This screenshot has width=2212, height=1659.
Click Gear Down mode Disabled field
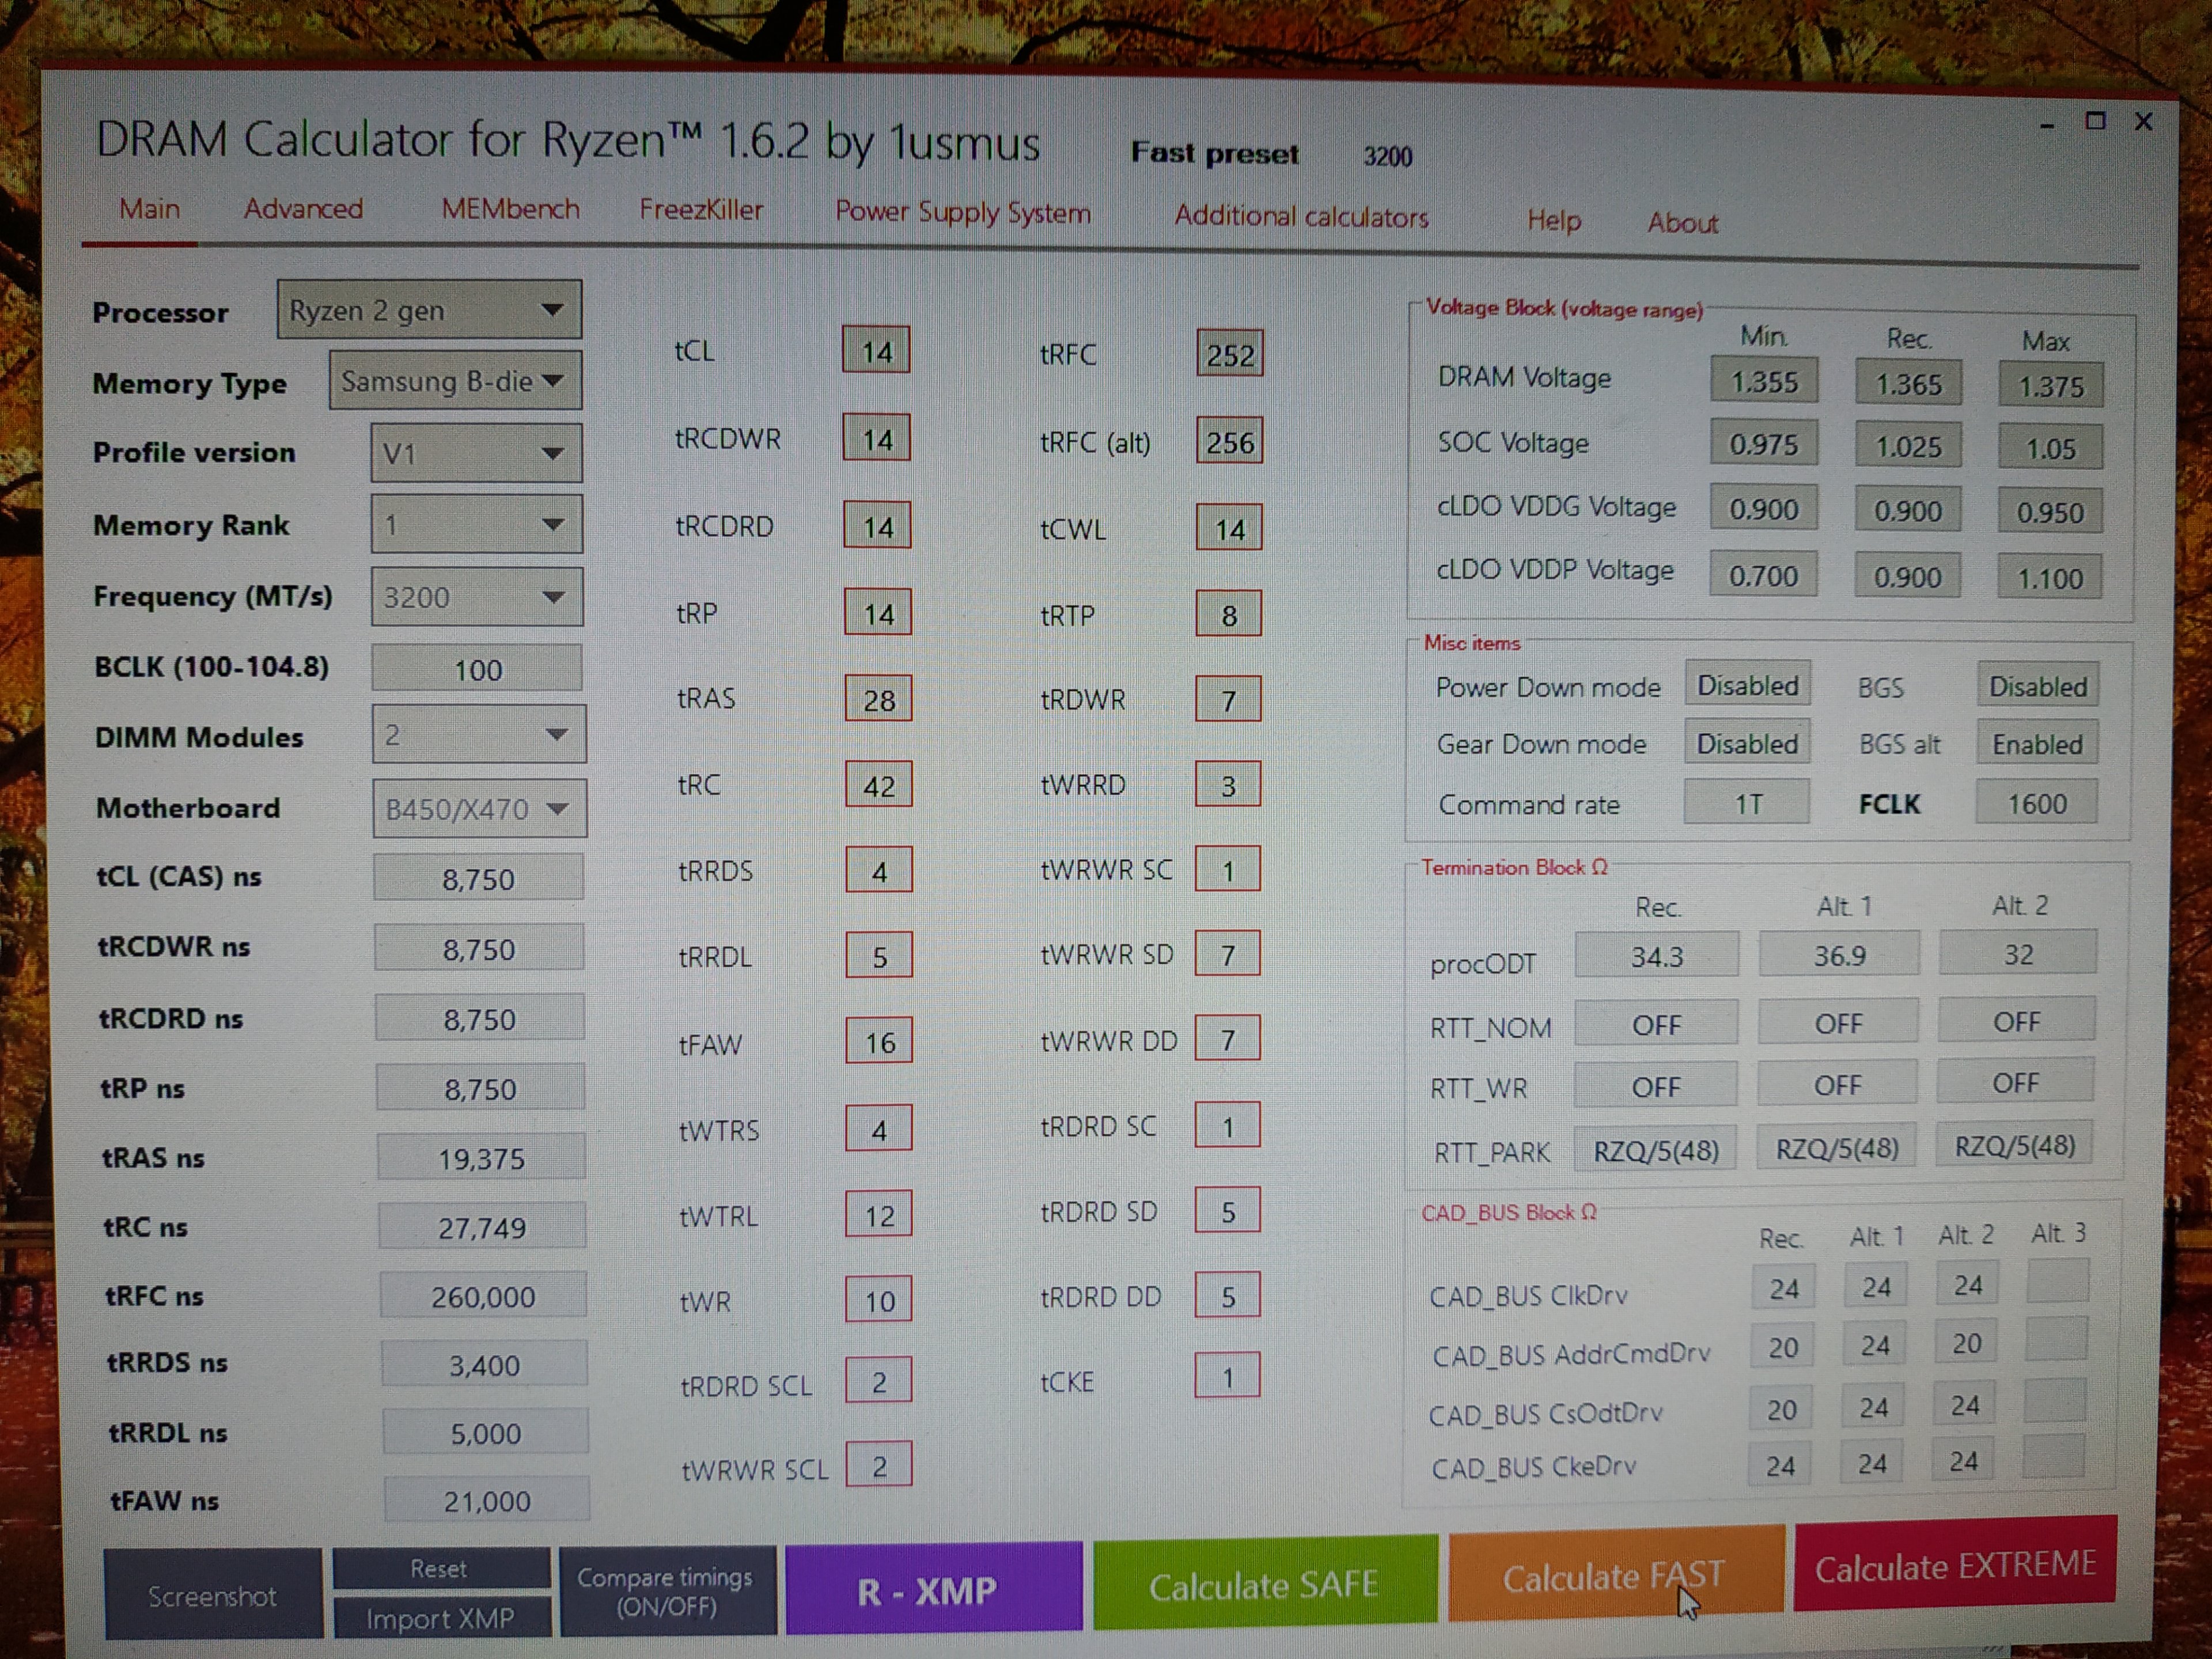coord(1747,743)
